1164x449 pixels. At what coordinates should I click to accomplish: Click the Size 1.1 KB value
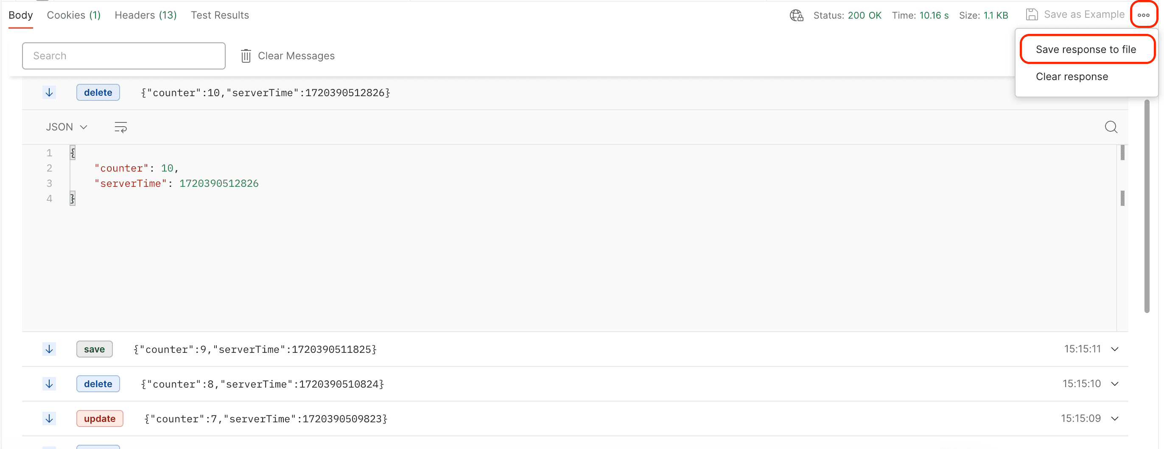click(x=996, y=15)
